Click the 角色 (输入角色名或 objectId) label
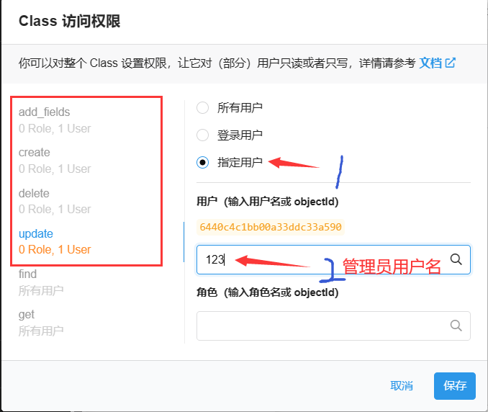This screenshot has height=412, width=488. (x=267, y=292)
